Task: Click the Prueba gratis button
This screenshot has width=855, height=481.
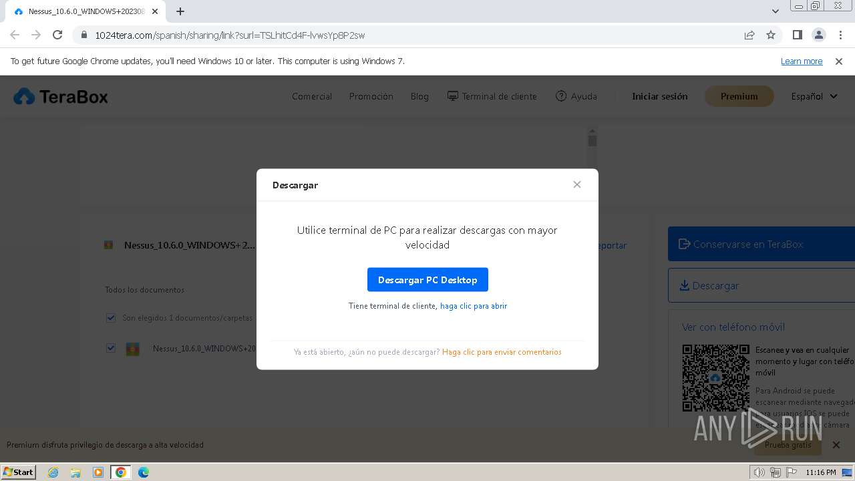Action: tap(788, 445)
